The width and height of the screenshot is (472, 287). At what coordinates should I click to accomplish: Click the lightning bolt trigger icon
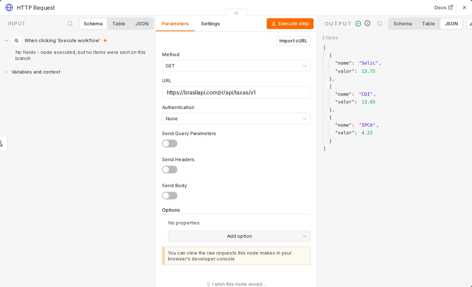pyautogui.click(x=105, y=41)
